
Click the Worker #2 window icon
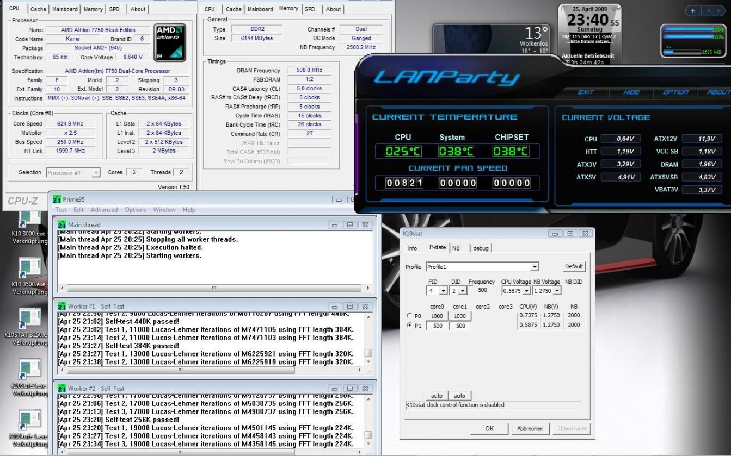[62, 389]
